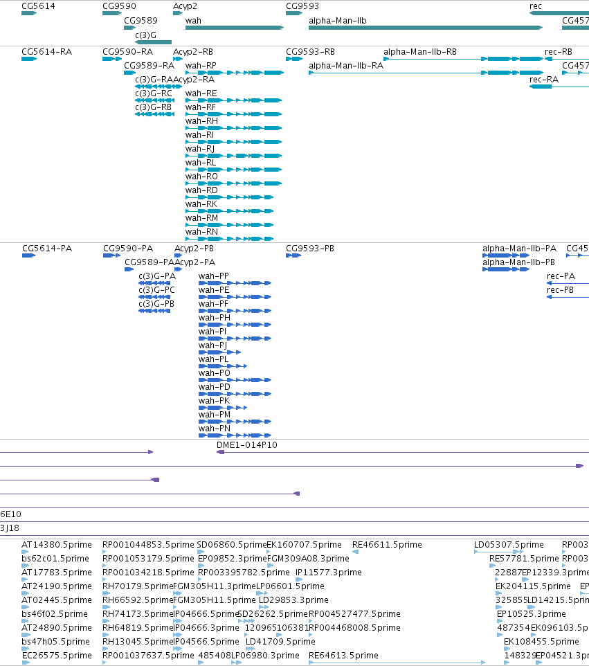Click the rec-RA transcript label
This screenshot has height=666, width=589.
click(544, 80)
